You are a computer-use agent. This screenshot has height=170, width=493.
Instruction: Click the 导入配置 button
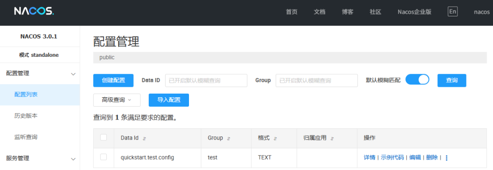tap(169, 100)
